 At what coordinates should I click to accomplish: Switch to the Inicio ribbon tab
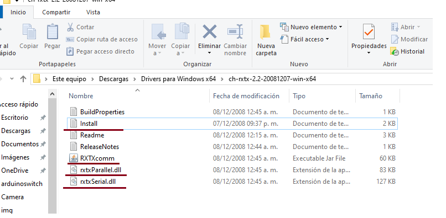tap(18, 12)
